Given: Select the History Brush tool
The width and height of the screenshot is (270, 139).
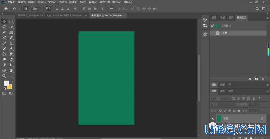Looking at the screenshot, I should pos(4,49).
